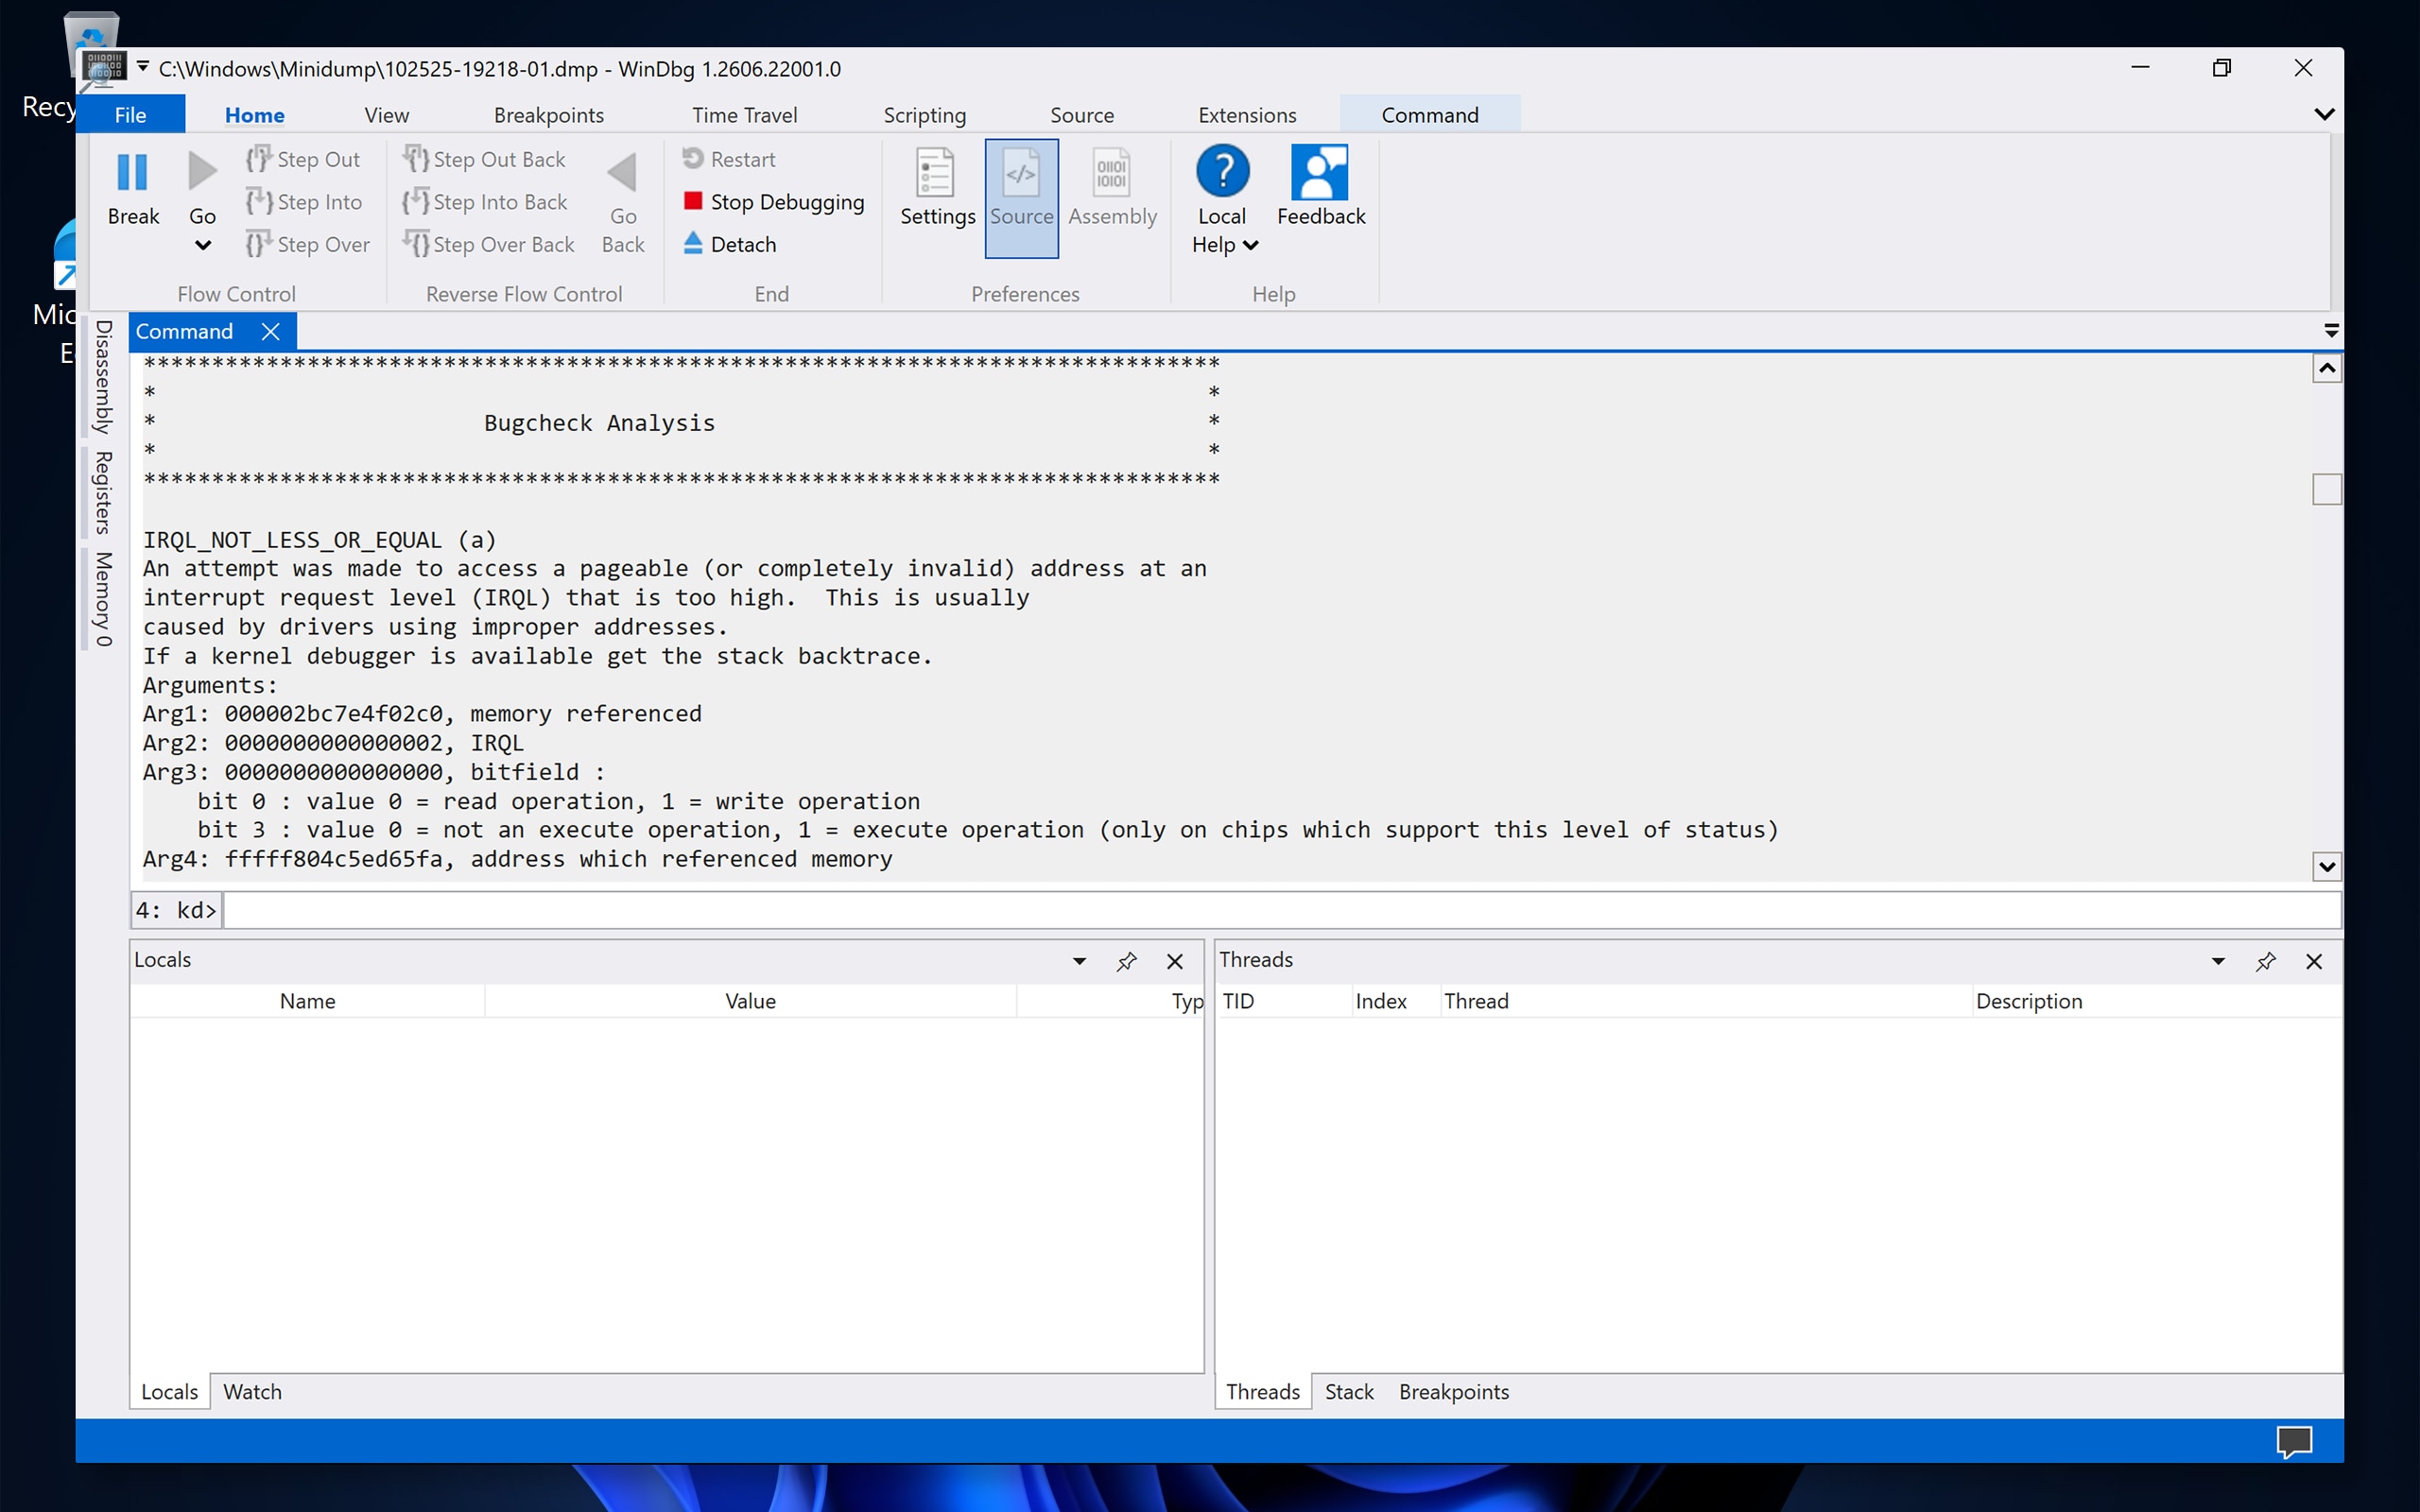
Task: Click the Index column header in Threads
Action: click(1396, 1001)
